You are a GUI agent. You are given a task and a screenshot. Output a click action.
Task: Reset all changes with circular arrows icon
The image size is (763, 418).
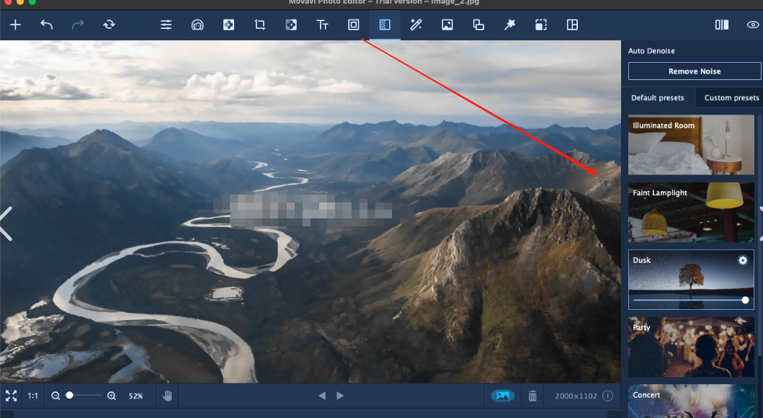pos(109,25)
